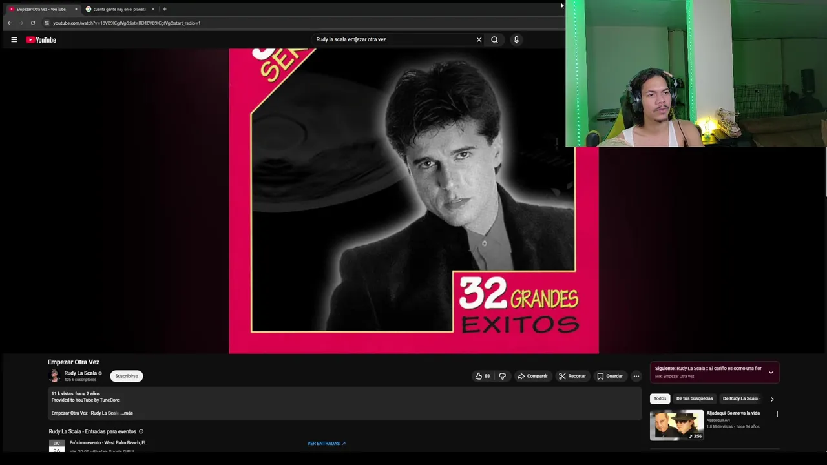The width and height of the screenshot is (827, 465).
Task: Like the video with thumbs up
Action: tap(483, 376)
